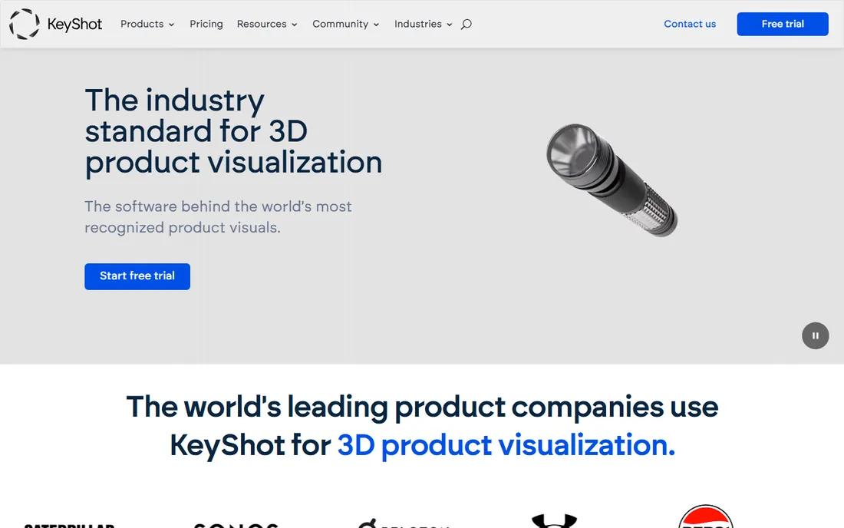Pause the hero video animation
844x528 pixels.
point(815,336)
